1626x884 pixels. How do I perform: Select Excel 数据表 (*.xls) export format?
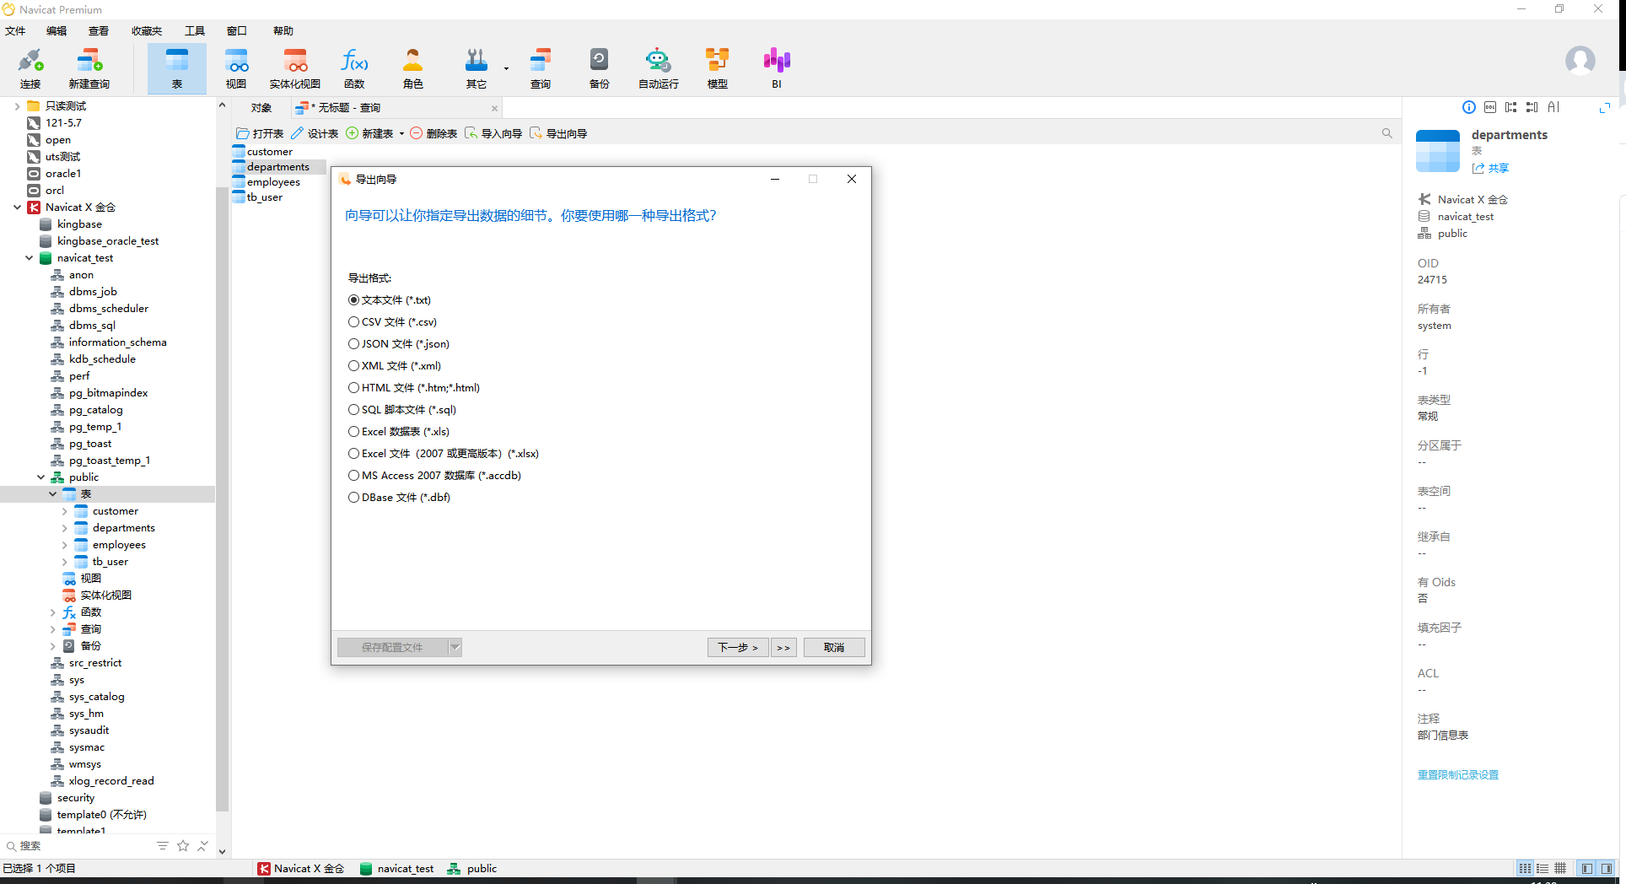tap(399, 432)
